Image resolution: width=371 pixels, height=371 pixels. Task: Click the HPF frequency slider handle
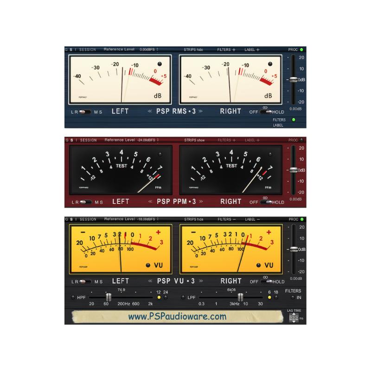109,297
